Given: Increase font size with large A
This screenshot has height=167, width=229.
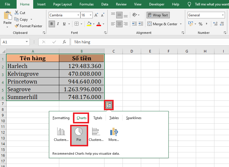Looking at the screenshot, I should pos(96,15).
